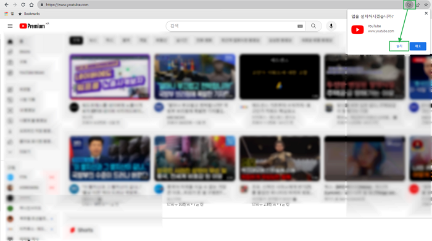This screenshot has height=241, width=432.
Task: Select the first black category chip
Action: click(76, 40)
